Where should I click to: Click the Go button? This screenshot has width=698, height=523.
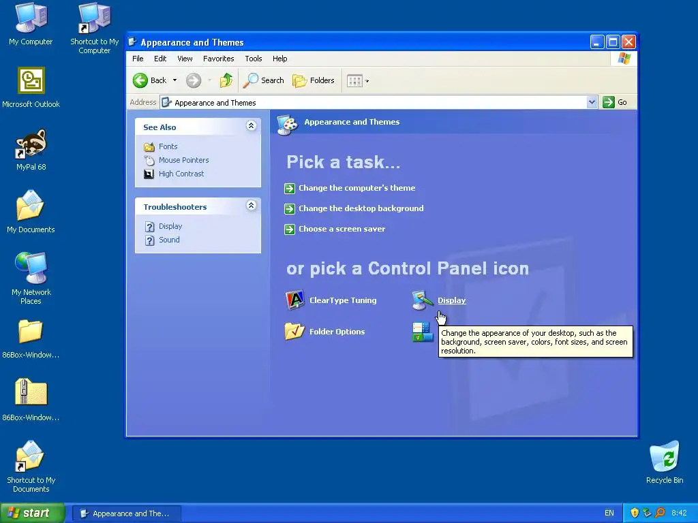615,102
